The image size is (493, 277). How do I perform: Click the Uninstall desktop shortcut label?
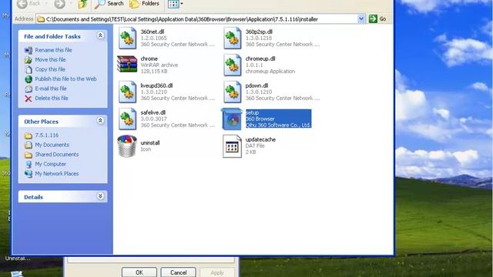[18, 259]
